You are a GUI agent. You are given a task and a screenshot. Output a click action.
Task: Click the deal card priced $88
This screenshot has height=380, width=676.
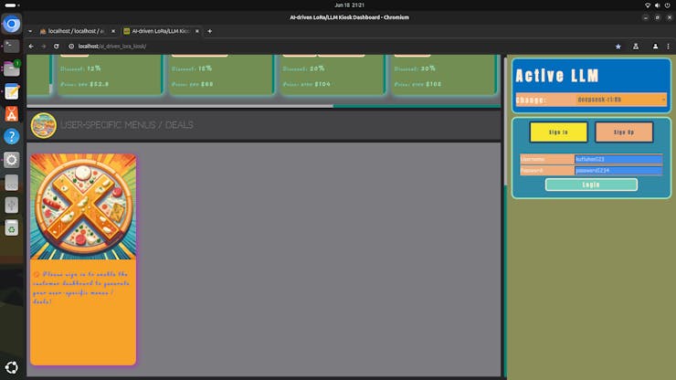click(x=221, y=74)
